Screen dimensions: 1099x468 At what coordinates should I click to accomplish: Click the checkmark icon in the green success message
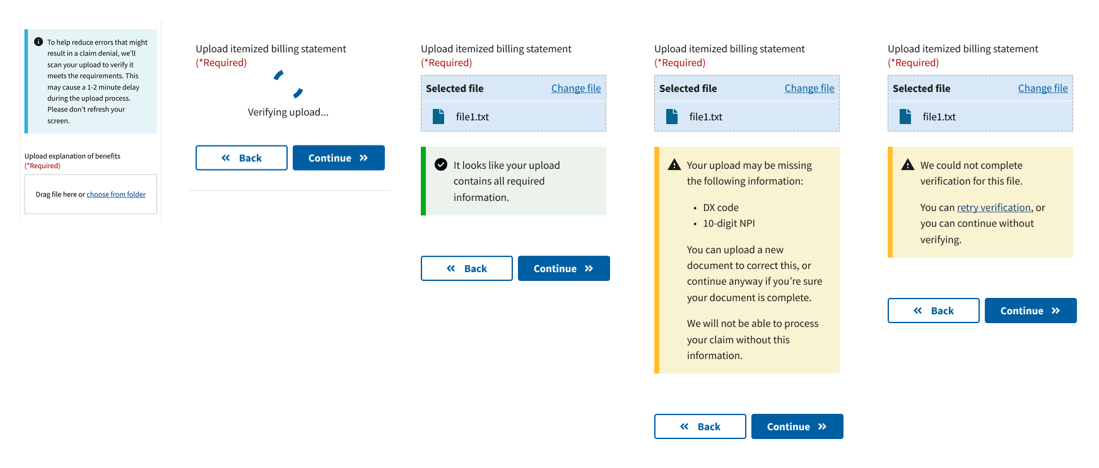[x=441, y=164]
